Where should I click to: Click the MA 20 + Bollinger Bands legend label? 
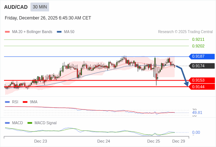32,32
